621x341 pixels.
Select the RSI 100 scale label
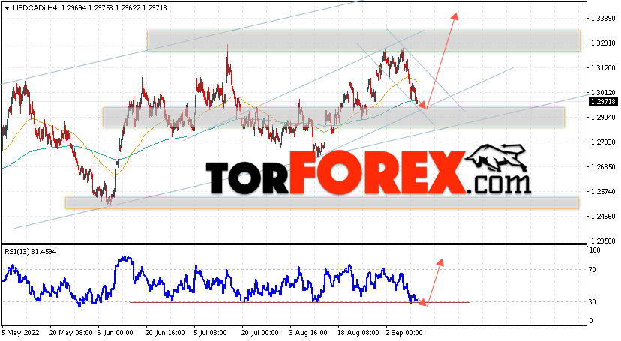(595, 250)
